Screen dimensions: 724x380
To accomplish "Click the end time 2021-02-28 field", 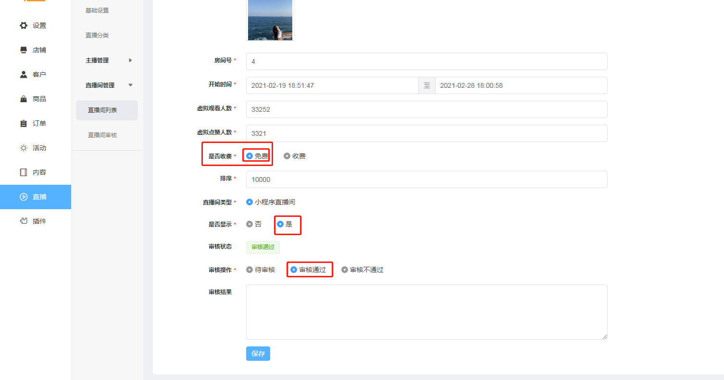I will pyautogui.click(x=522, y=85).
